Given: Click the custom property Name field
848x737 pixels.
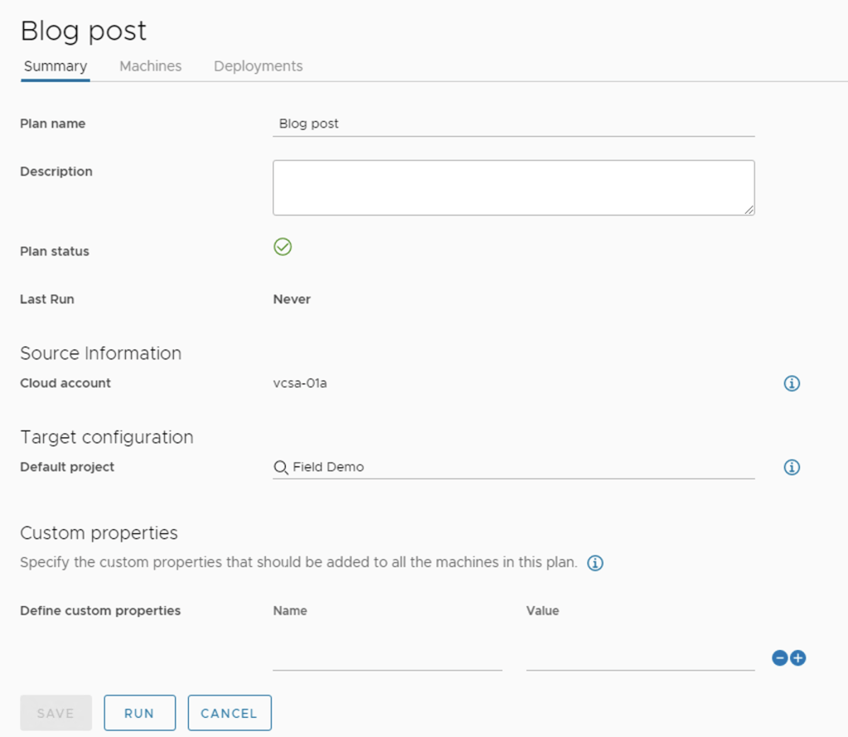Looking at the screenshot, I should (x=388, y=658).
